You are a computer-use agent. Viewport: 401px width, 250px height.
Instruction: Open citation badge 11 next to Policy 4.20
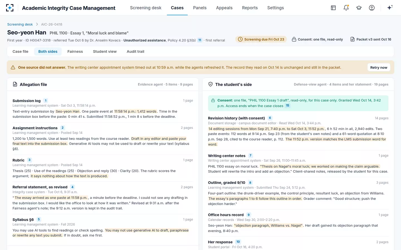[200, 40]
